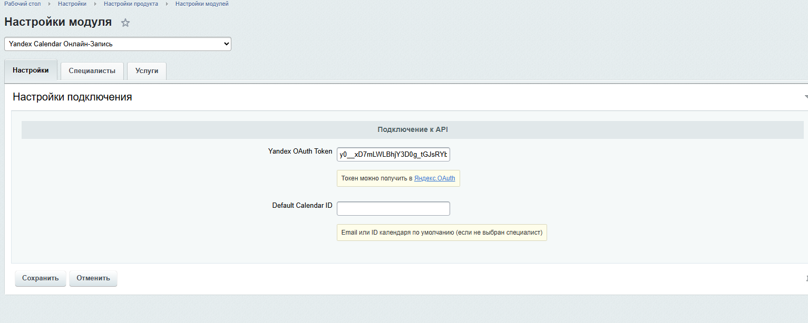Image resolution: width=808 pixels, height=323 pixels.
Task: Add page to favorites with star icon
Action: [x=125, y=23]
